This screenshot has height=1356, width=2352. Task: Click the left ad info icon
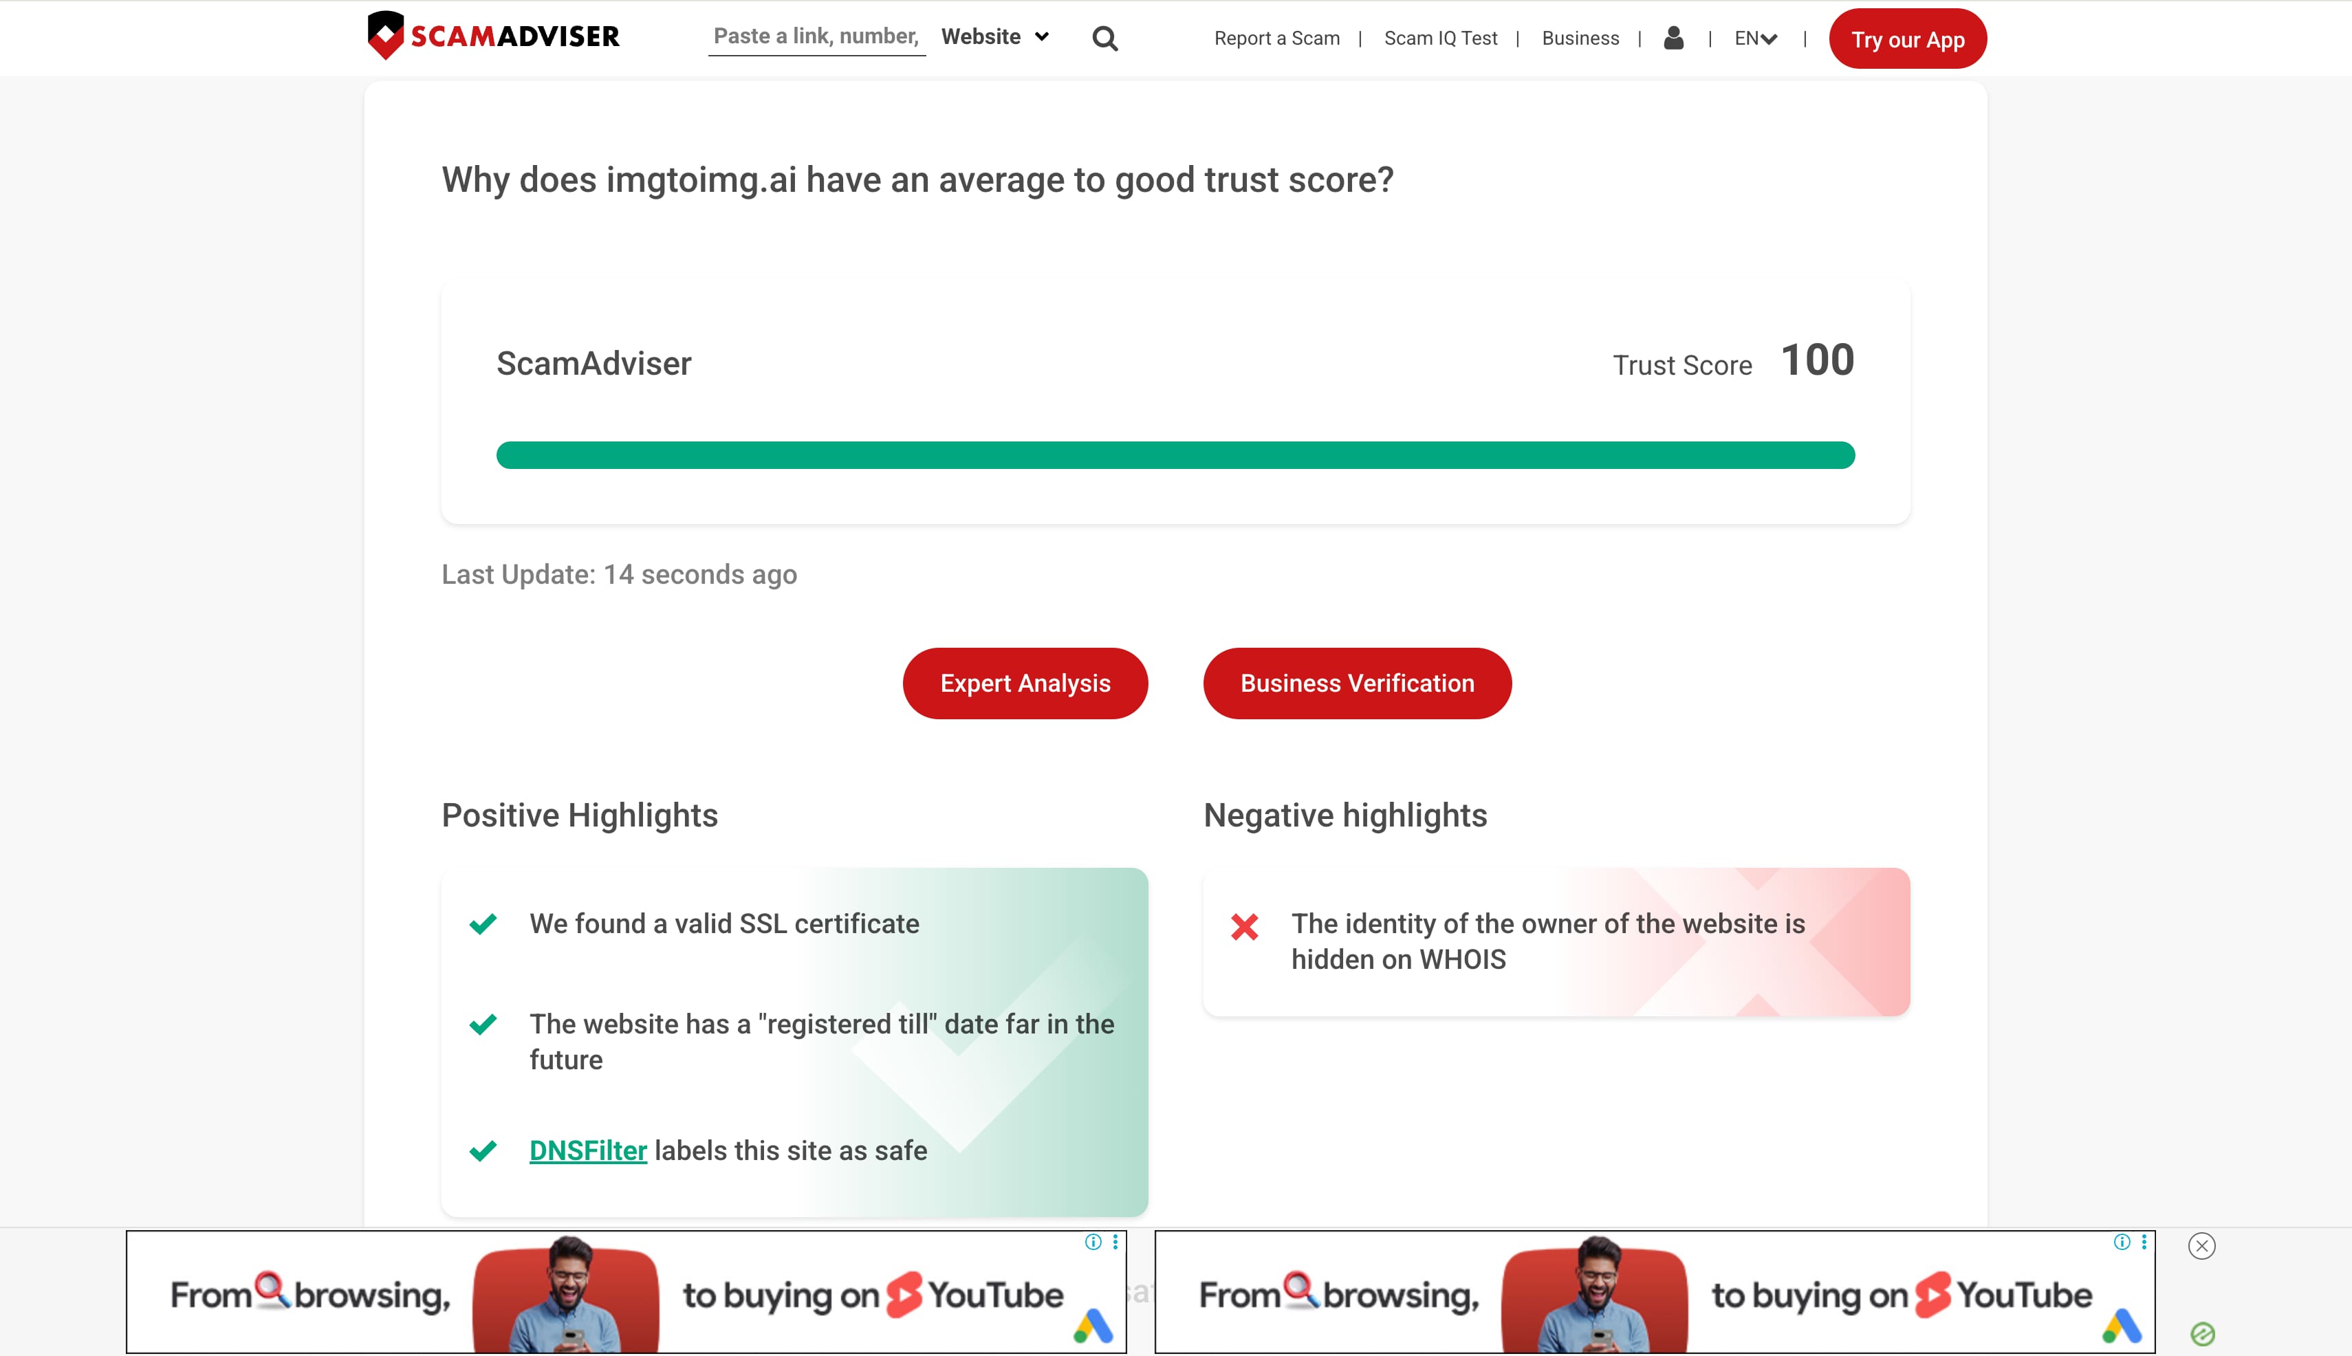coord(1093,1241)
